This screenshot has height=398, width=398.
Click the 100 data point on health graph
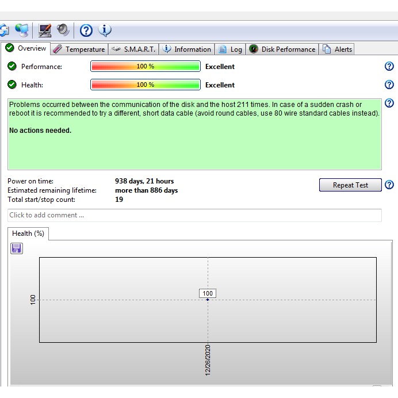(x=208, y=299)
